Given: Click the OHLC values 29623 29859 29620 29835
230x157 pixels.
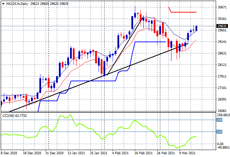Looking at the screenshot, I should click(x=49, y=4).
